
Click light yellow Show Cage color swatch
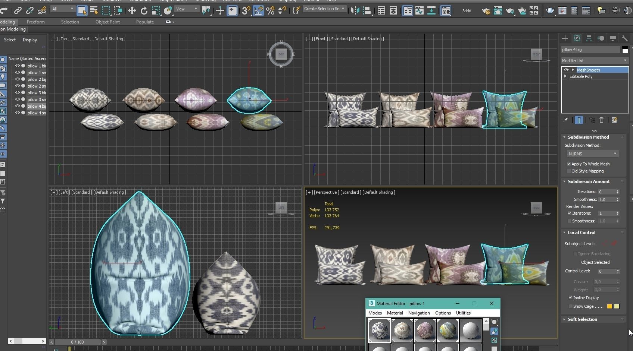pyautogui.click(x=617, y=306)
